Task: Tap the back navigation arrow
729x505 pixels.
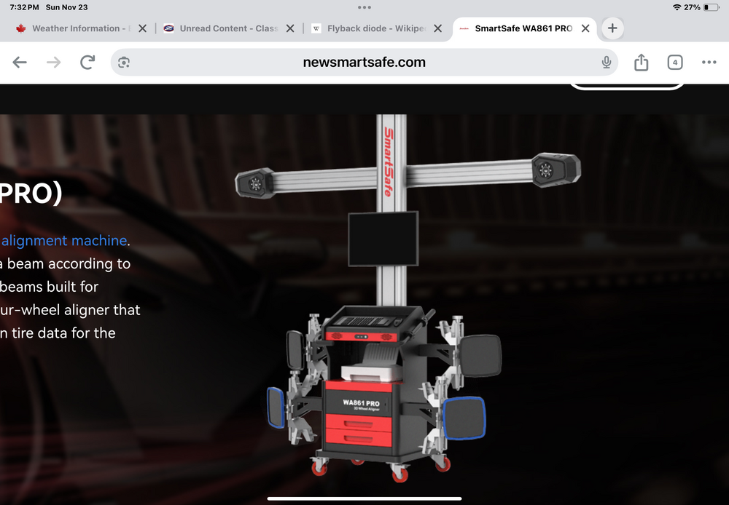Action: [20, 63]
